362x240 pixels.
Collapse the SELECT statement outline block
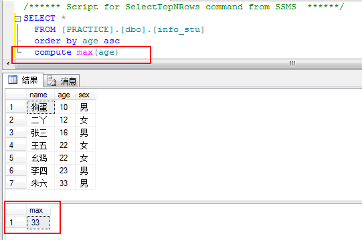point(18,19)
